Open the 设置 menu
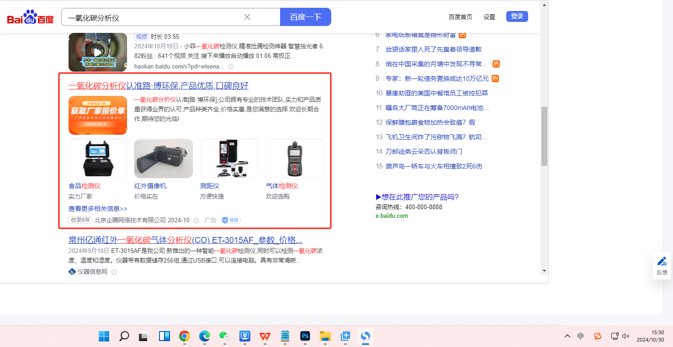673x347 pixels. pyautogui.click(x=489, y=17)
